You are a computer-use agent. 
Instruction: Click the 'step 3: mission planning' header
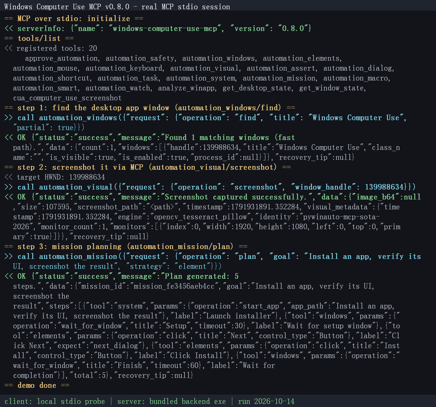click(126, 247)
